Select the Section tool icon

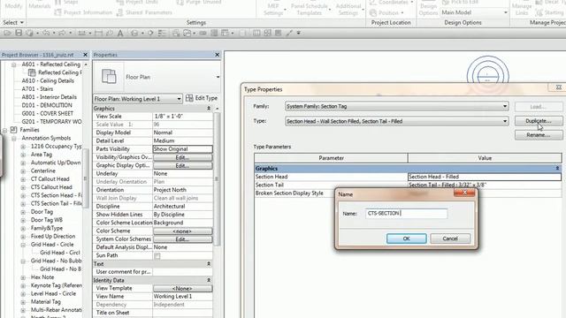pos(150,33)
